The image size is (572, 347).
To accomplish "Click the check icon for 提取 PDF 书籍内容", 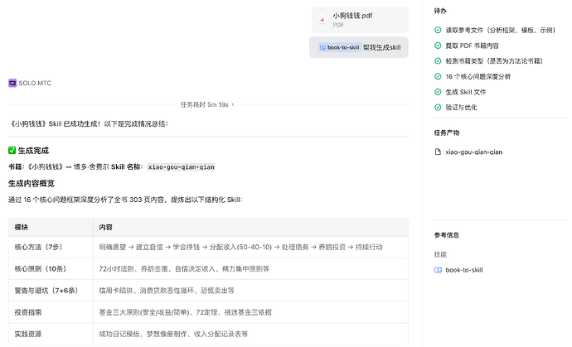I will 438,46.
